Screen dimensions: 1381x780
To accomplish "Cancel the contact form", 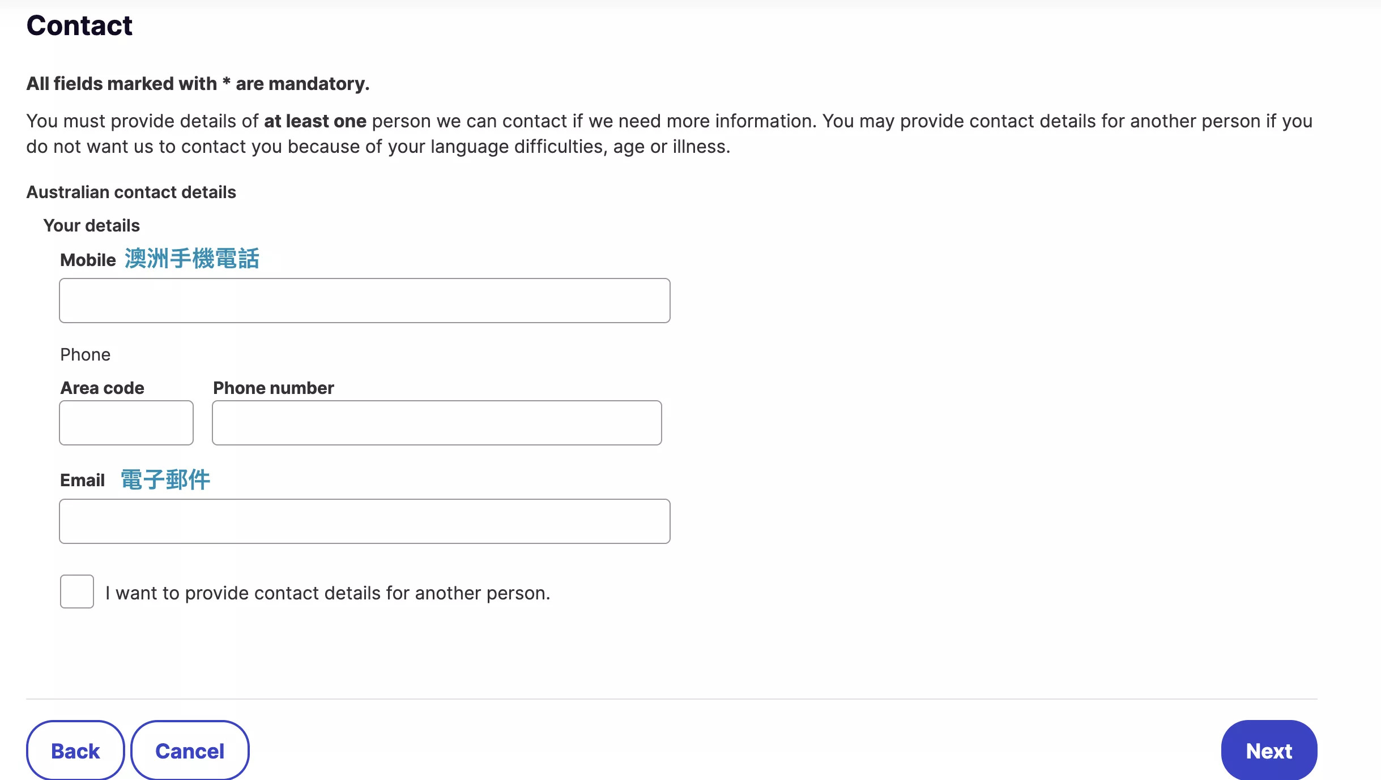I will coord(190,751).
